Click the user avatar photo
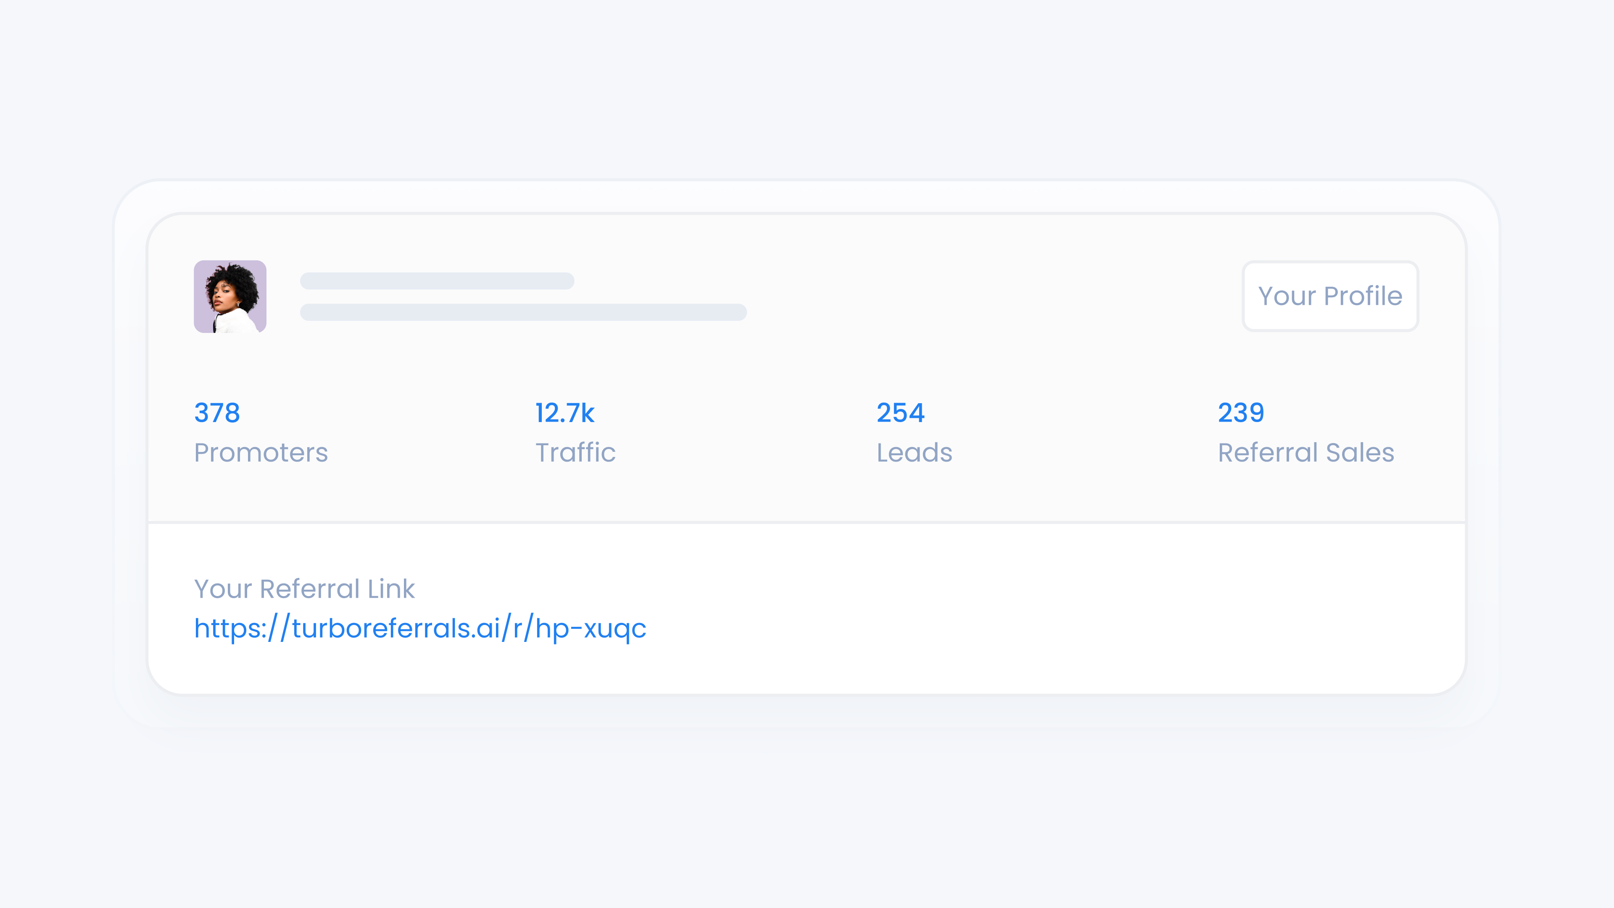Image resolution: width=1614 pixels, height=908 pixels. point(230,296)
